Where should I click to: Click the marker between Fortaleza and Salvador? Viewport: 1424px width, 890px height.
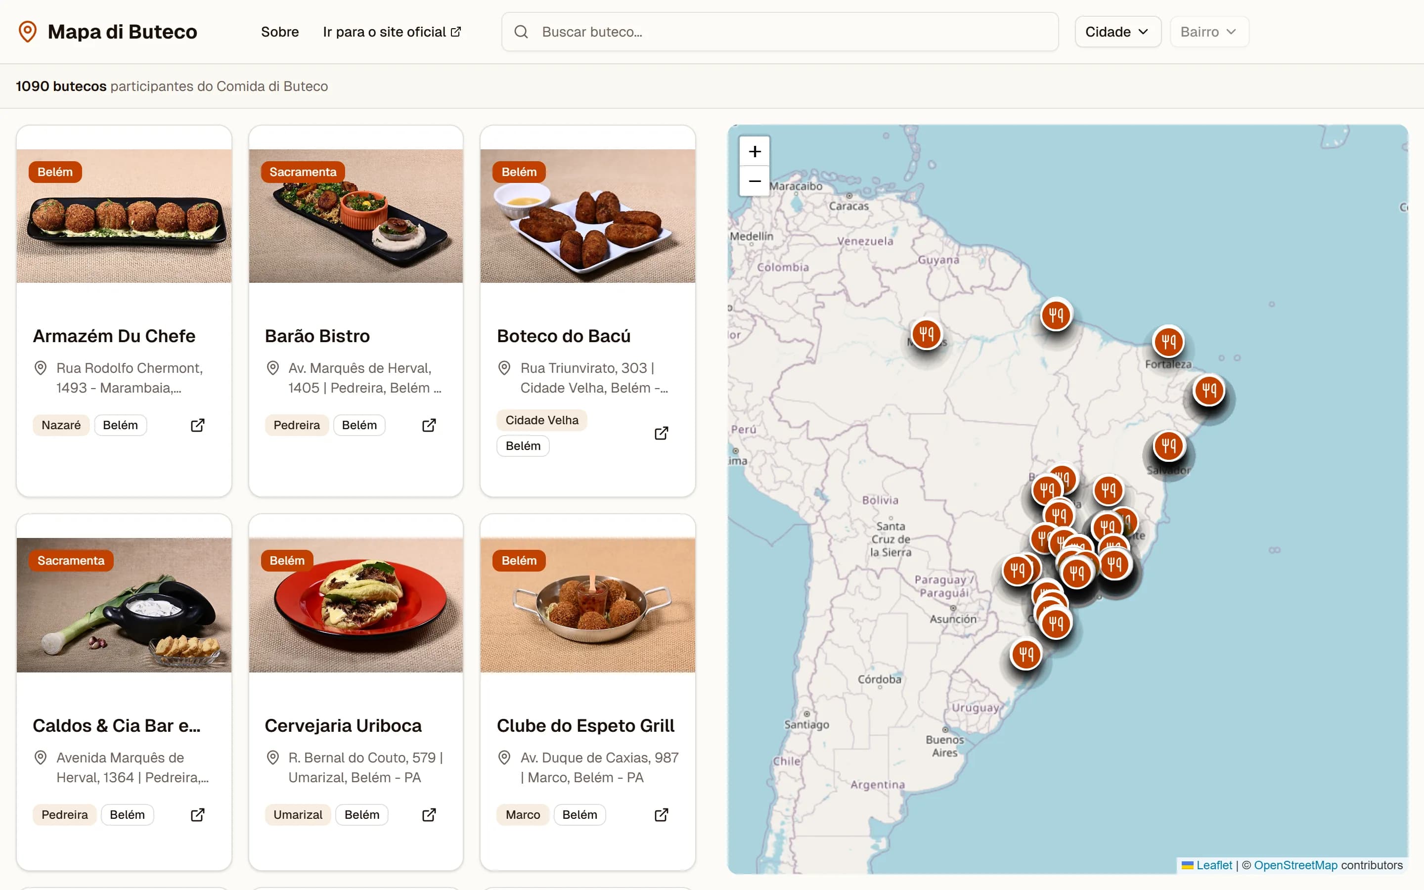click(1208, 390)
